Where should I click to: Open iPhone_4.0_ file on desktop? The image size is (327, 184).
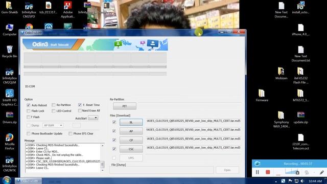tap(300, 30)
